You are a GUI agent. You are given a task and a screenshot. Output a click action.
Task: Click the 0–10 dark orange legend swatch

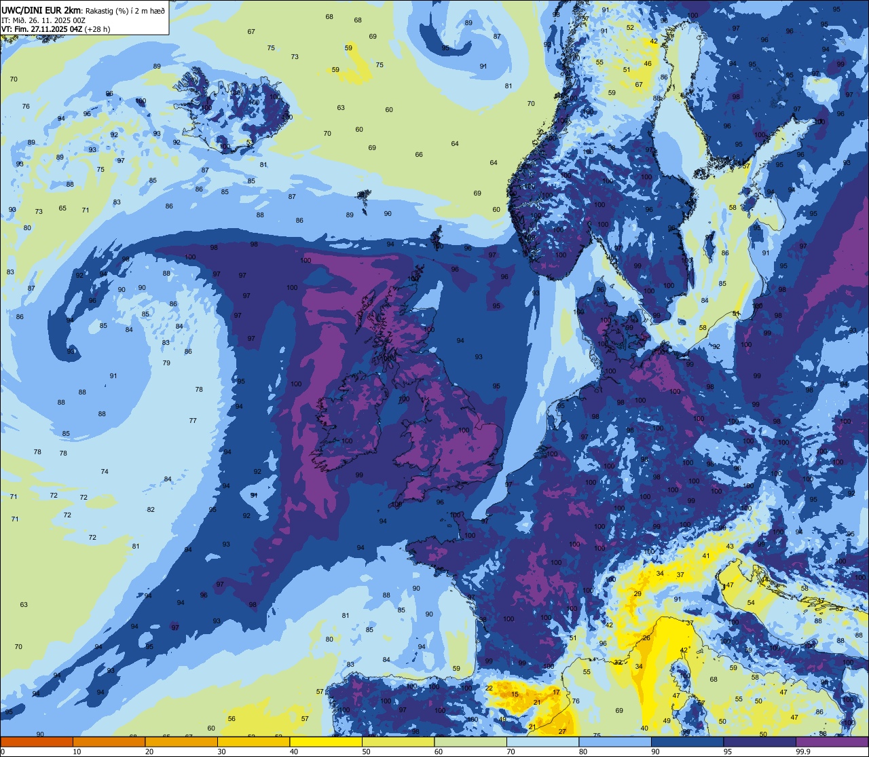click(x=37, y=741)
